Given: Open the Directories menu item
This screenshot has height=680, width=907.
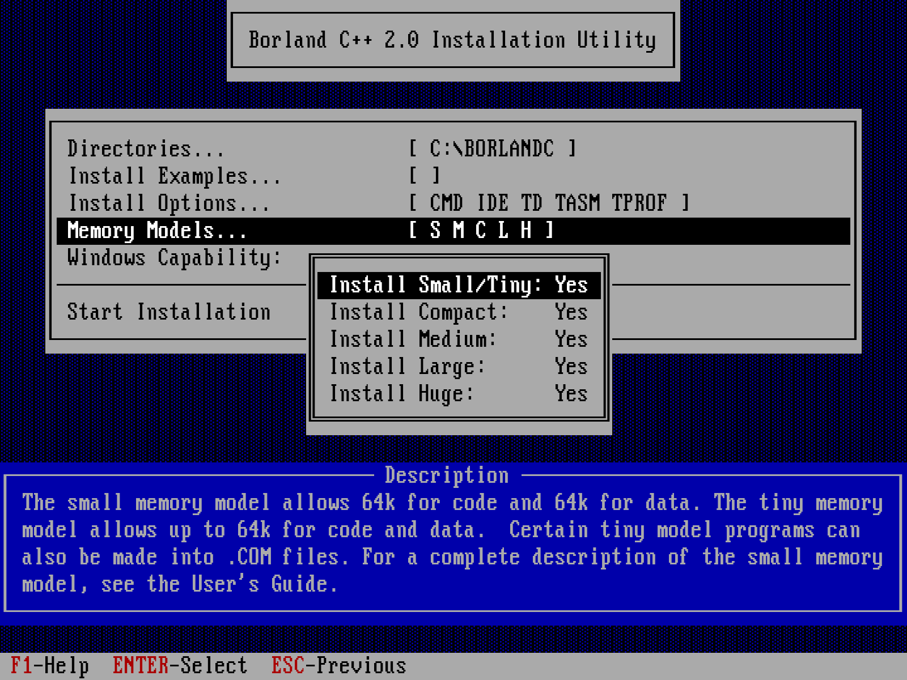Looking at the screenshot, I should (x=146, y=149).
